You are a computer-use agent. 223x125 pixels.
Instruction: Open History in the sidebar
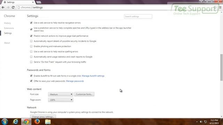7,23
